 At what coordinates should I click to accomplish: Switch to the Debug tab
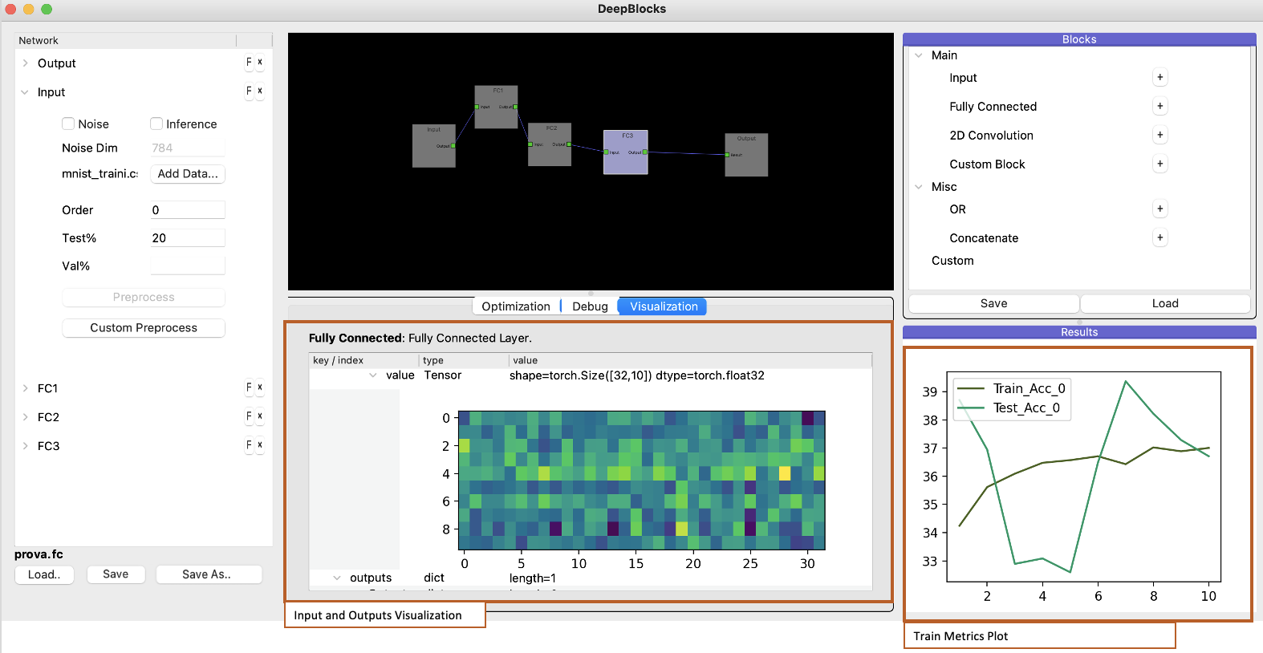tap(590, 306)
